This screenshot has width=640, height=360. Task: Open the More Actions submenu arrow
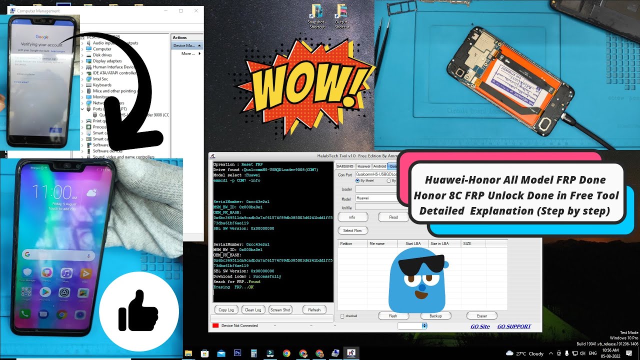199,53
